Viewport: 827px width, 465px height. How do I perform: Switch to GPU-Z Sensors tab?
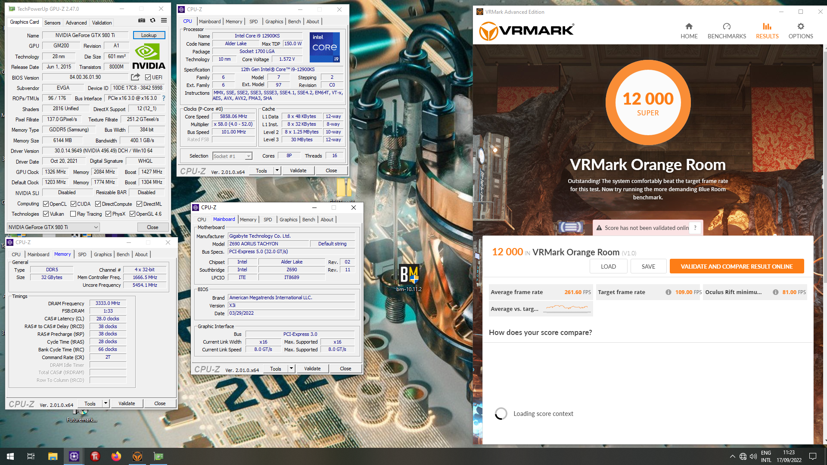pyautogui.click(x=52, y=23)
